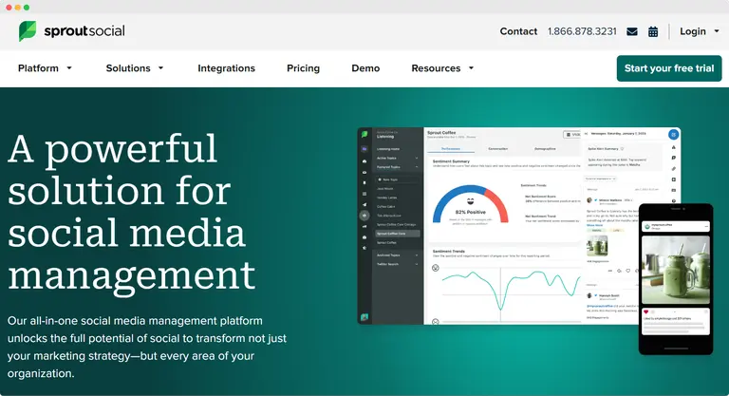Click the smiley face inside the sentiment gauge
The height and width of the screenshot is (396, 729).
pos(471,201)
